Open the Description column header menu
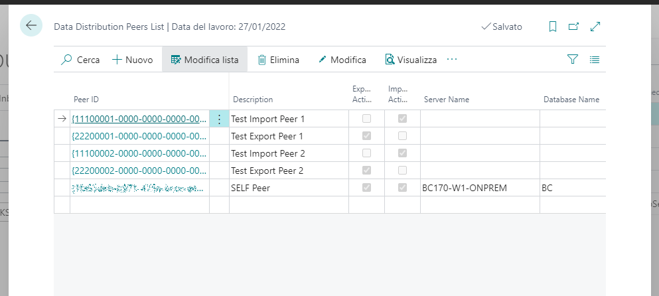This screenshot has width=659, height=296. 253,100
